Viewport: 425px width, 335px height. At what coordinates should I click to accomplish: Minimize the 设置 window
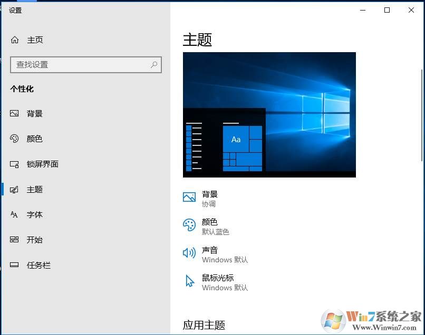click(363, 11)
